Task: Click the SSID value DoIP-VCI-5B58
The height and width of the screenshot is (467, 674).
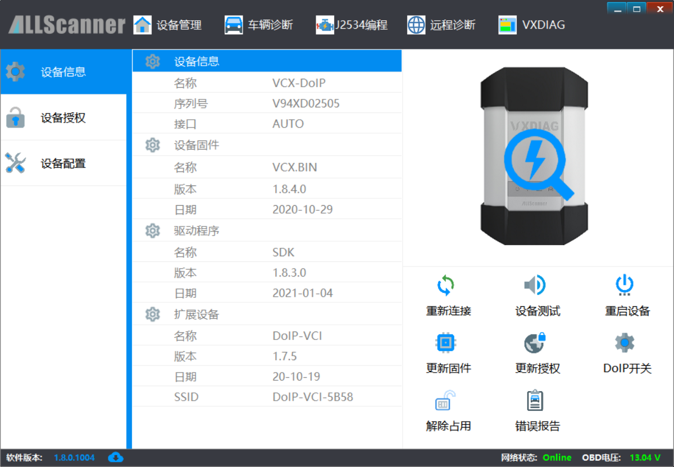Action: click(x=313, y=397)
